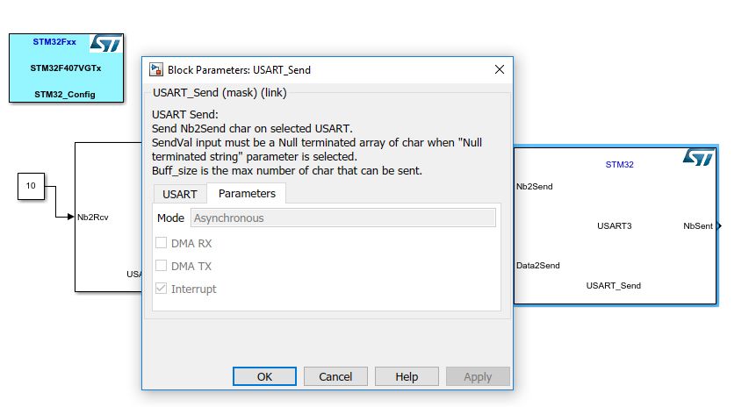This screenshot has width=756, height=407.
Task: Click the ST logo on STM32_Config block
Action: click(106, 43)
